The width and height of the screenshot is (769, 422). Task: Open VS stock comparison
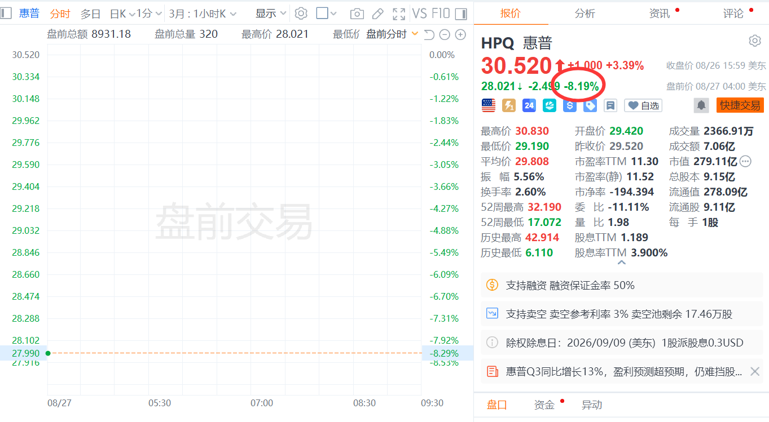click(419, 14)
